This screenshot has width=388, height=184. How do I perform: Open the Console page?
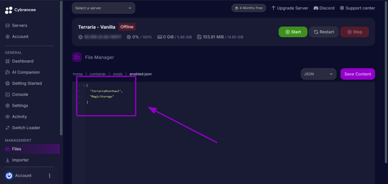20,95
